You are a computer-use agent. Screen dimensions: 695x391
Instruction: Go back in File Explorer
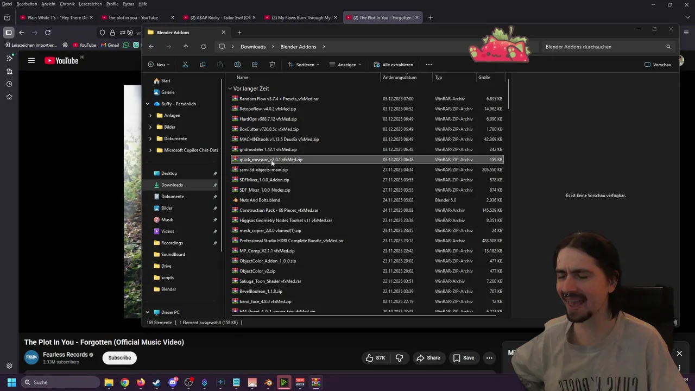pyautogui.click(x=151, y=47)
